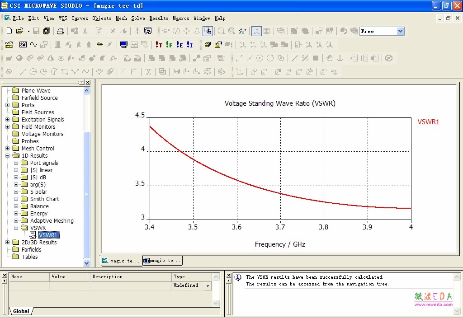This screenshot has width=463, height=318.
Task: Expand the Adaptive Meshing node
Action: point(16,220)
